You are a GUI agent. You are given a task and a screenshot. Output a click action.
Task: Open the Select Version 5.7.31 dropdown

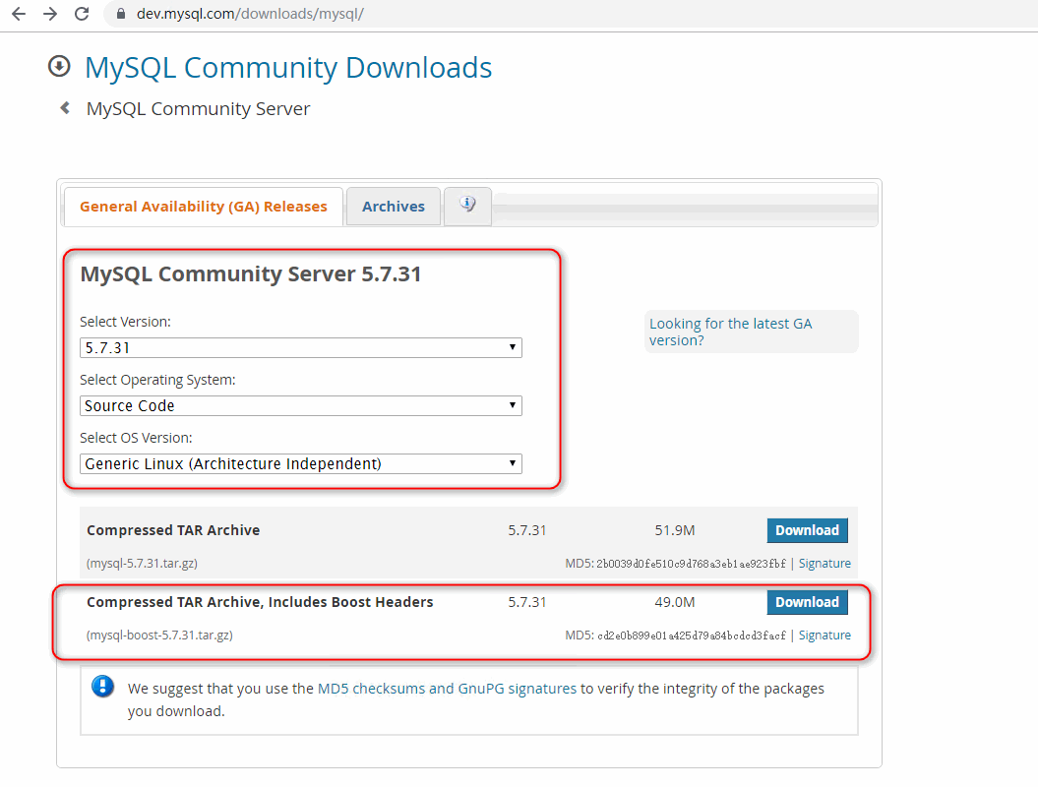tap(300, 348)
